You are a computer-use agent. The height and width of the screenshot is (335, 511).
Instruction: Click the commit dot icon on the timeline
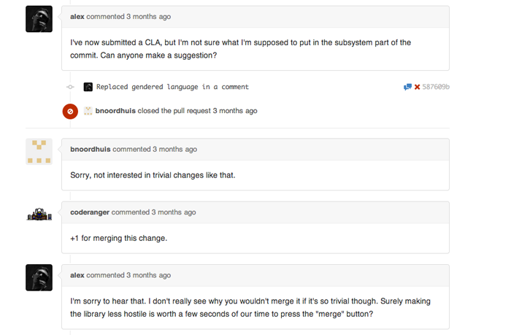(x=70, y=87)
